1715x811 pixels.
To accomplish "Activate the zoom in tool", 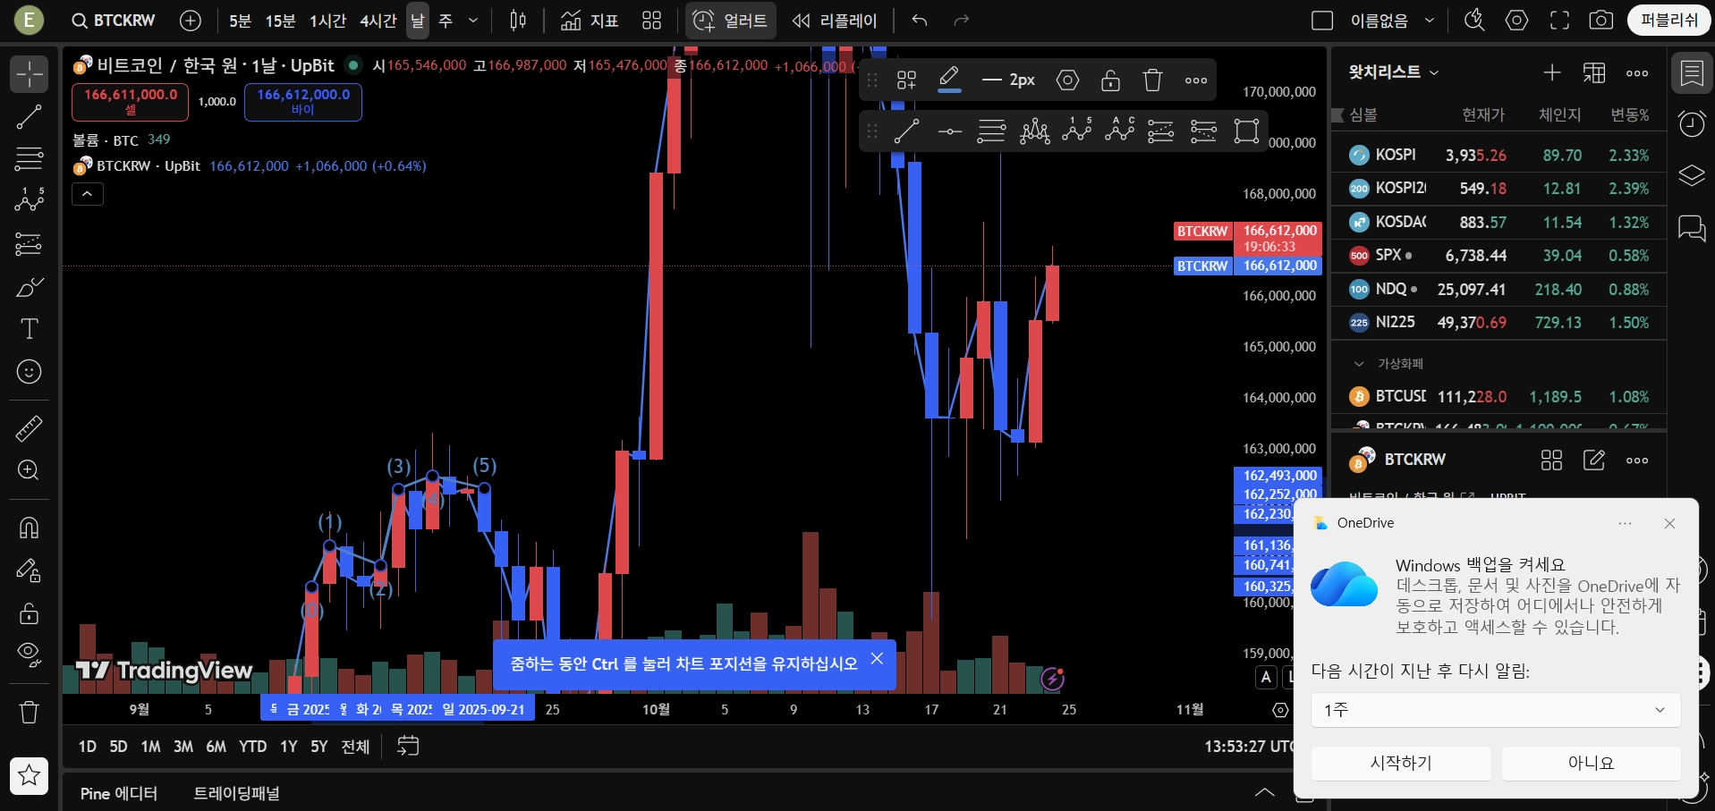I will [x=29, y=470].
